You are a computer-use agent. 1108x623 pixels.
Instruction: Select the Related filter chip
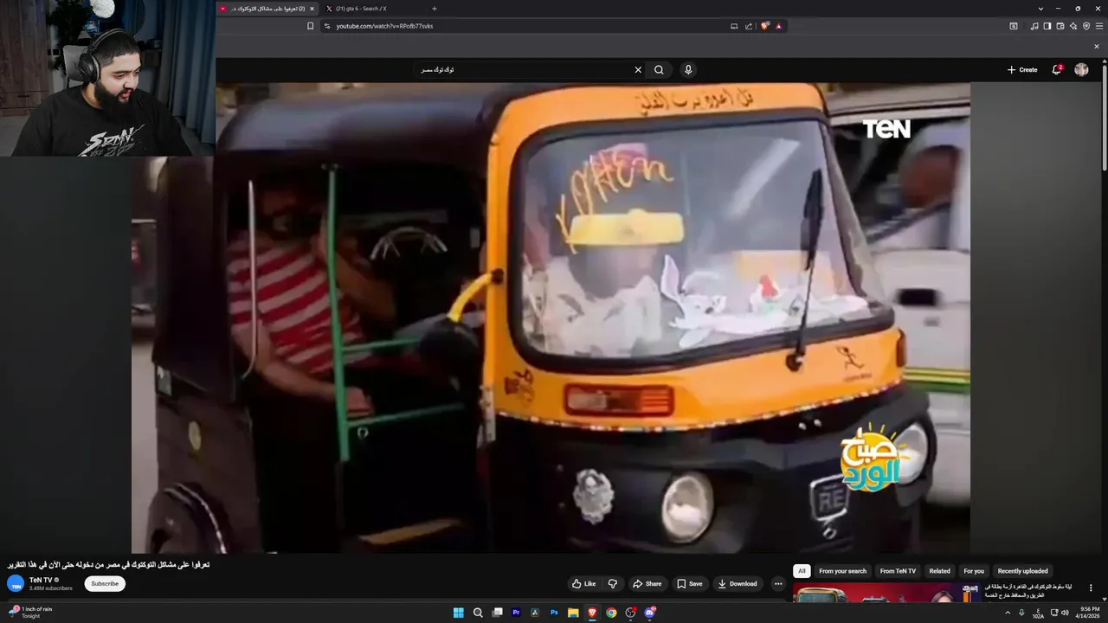(939, 571)
